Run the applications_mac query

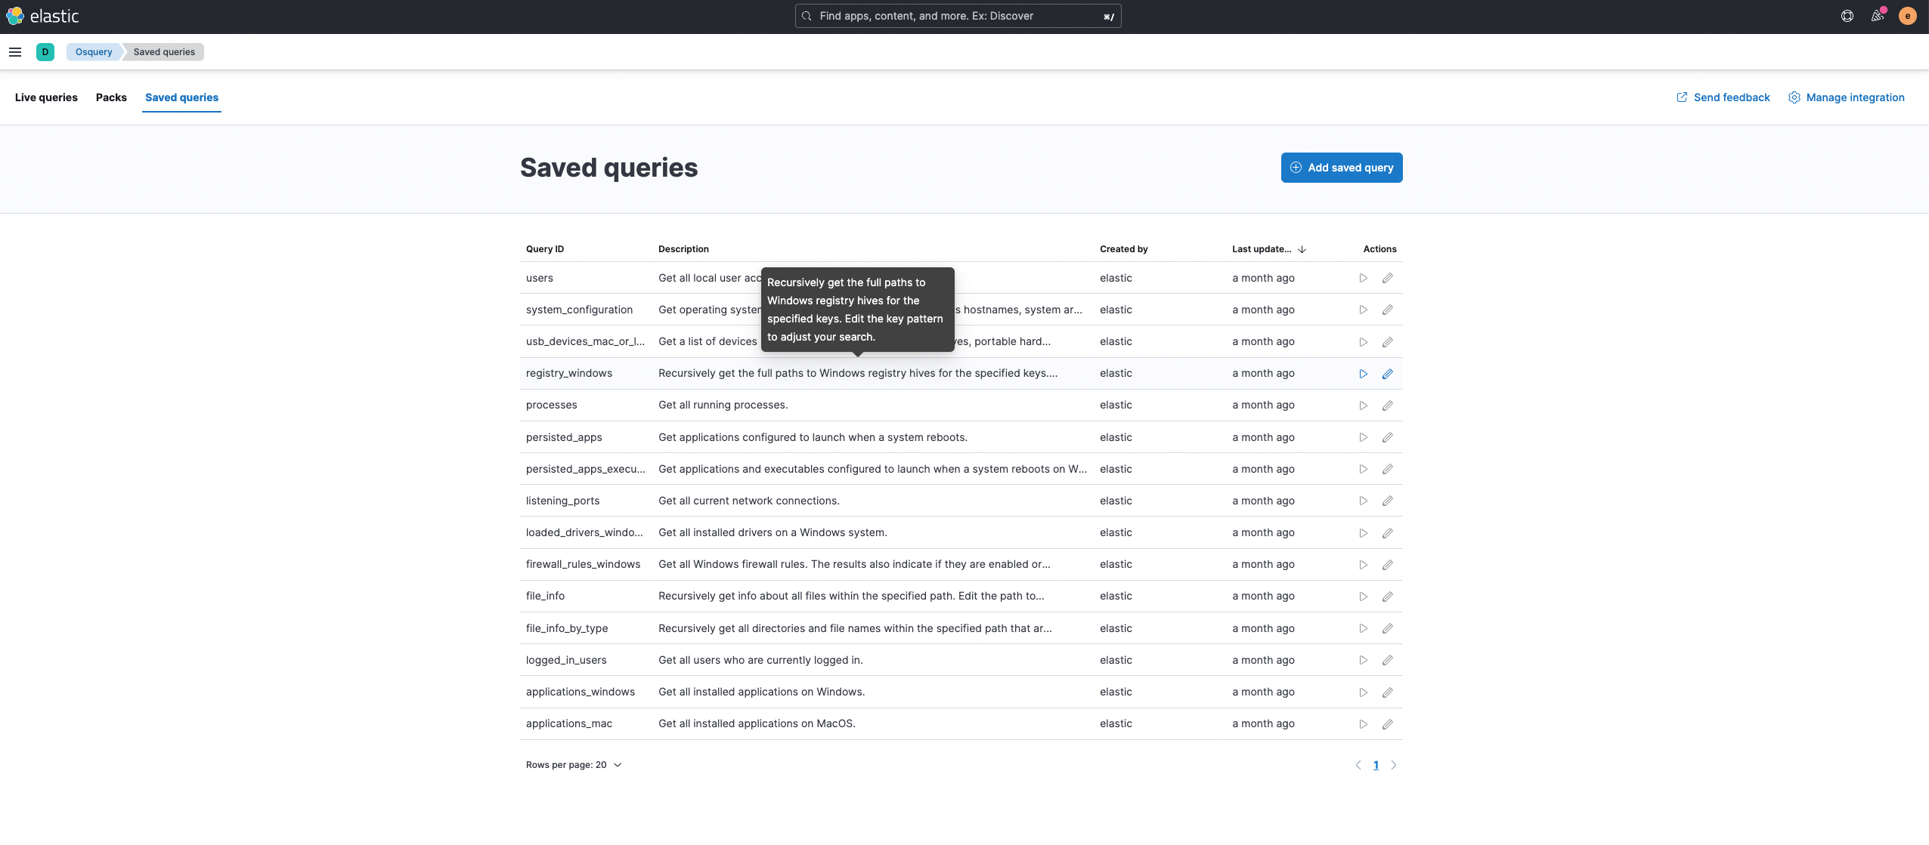pos(1363,724)
